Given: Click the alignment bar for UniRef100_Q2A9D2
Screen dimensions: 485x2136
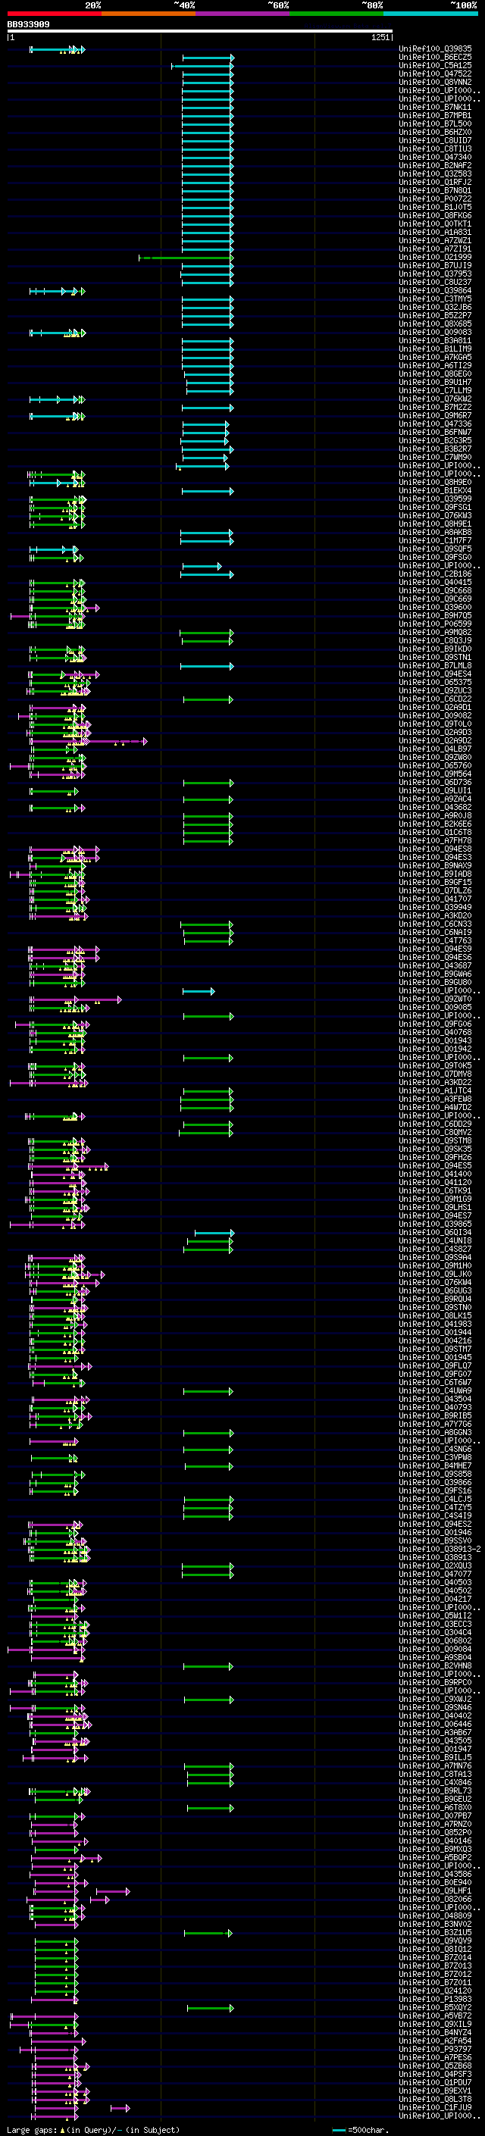Looking at the screenshot, I should click(x=89, y=741).
